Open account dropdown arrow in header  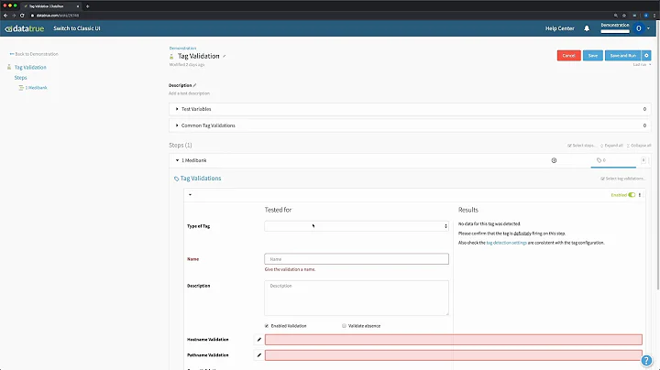(648, 28)
